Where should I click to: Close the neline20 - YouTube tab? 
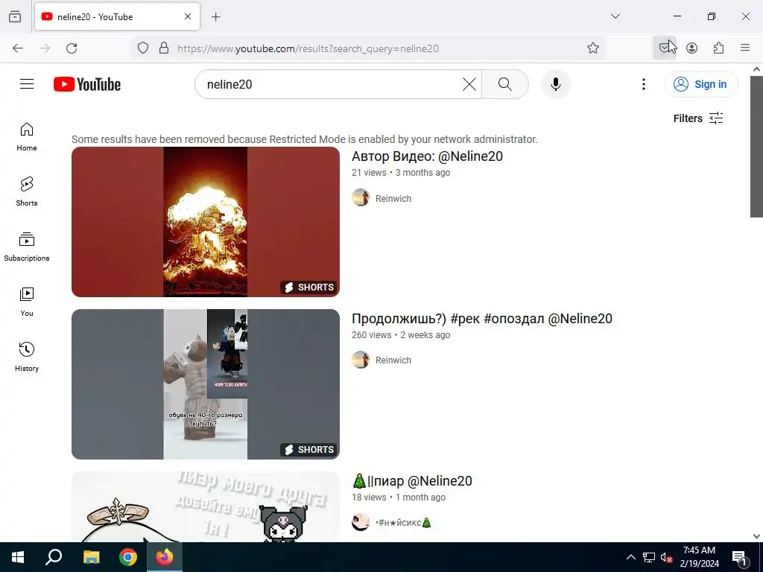click(188, 16)
